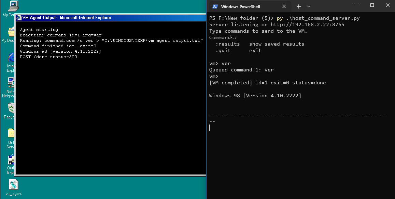Click 'Executing command id=1 cmd=ver' line

61,35
